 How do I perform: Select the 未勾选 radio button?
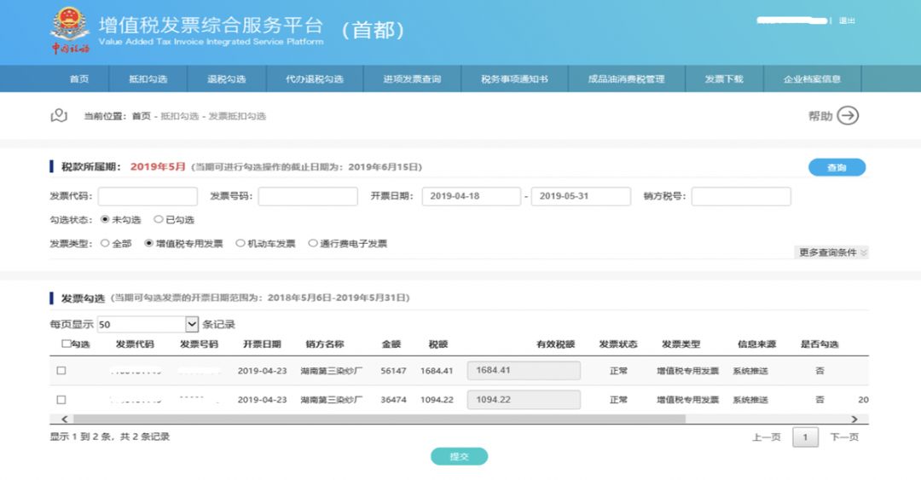(105, 220)
